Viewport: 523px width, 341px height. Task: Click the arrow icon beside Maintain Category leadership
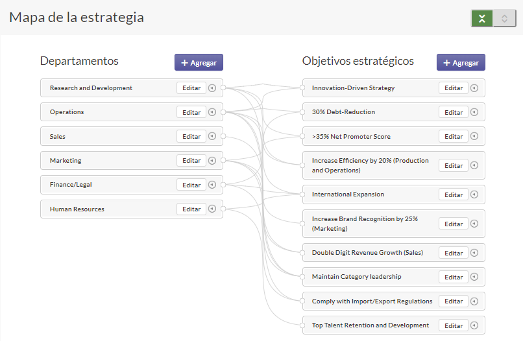474,277
